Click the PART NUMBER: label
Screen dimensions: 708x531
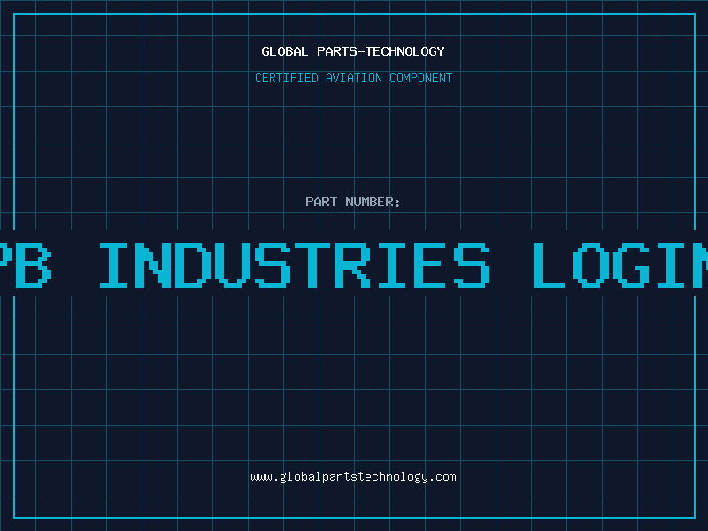353,202
